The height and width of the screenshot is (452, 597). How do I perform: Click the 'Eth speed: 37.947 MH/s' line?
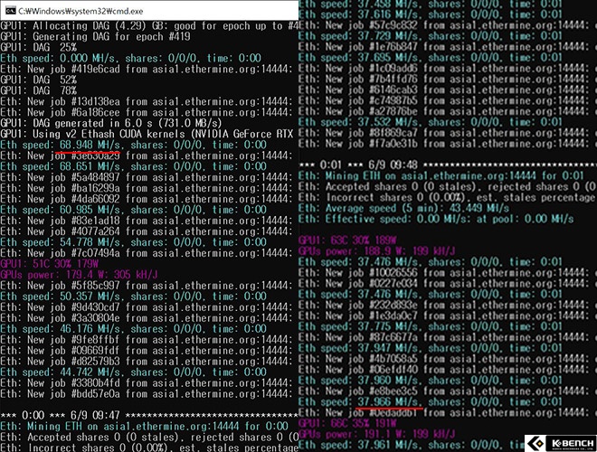pos(431,349)
